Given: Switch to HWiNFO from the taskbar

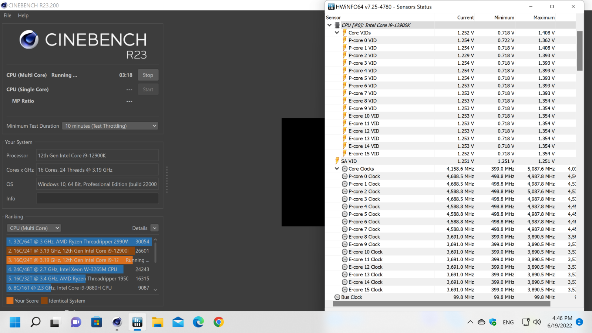Looking at the screenshot, I should [x=137, y=322].
